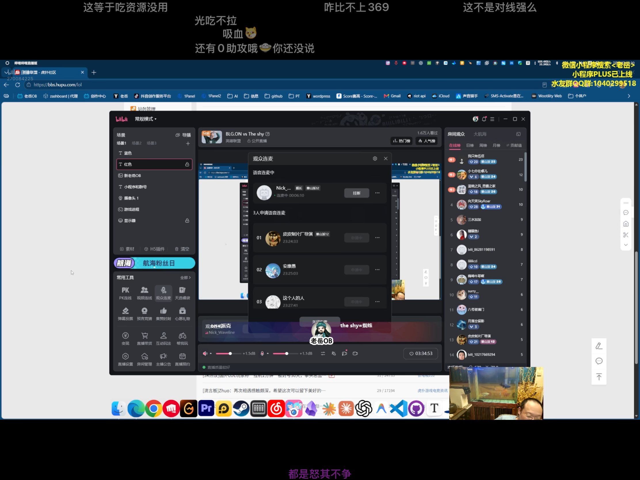Switch to 场景3 scene tab
The width and height of the screenshot is (640, 480).
[151, 143]
